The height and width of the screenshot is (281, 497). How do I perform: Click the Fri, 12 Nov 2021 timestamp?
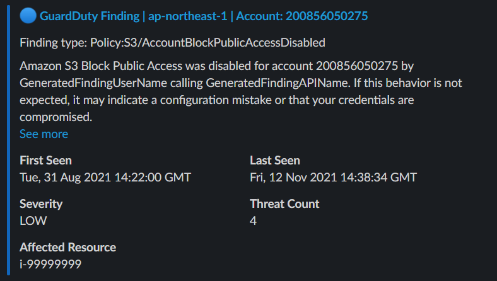click(333, 177)
